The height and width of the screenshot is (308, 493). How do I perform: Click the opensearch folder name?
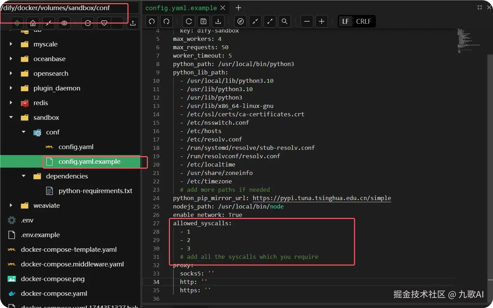pyautogui.click(x=51, y=73)
